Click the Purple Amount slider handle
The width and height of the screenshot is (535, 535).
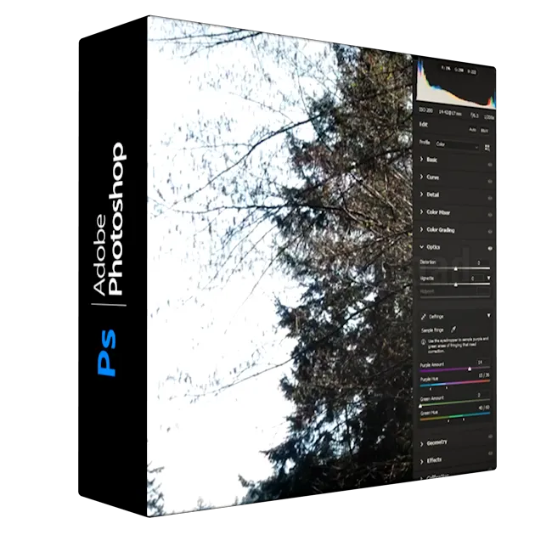coord(470,369)
